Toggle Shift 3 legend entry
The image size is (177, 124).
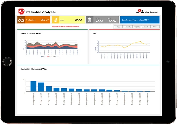pyautogui.click(x=56, y=57)
